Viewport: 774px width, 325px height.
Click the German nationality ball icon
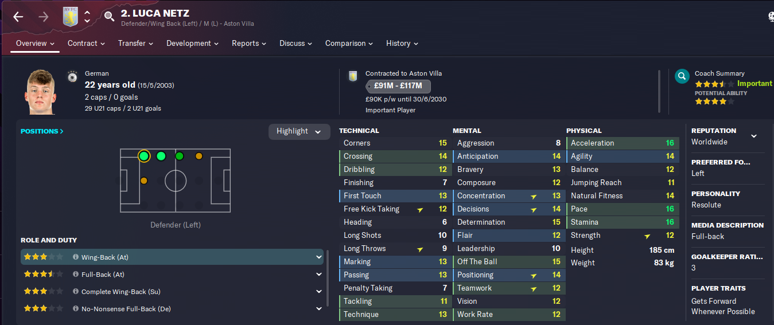tap(72, 76)
